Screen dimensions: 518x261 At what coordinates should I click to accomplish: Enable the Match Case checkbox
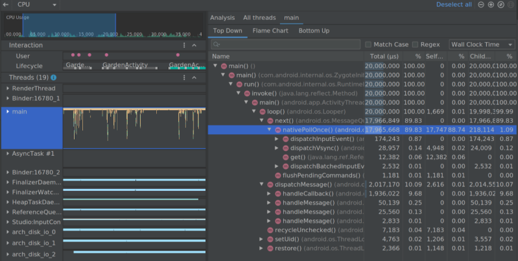368,44
